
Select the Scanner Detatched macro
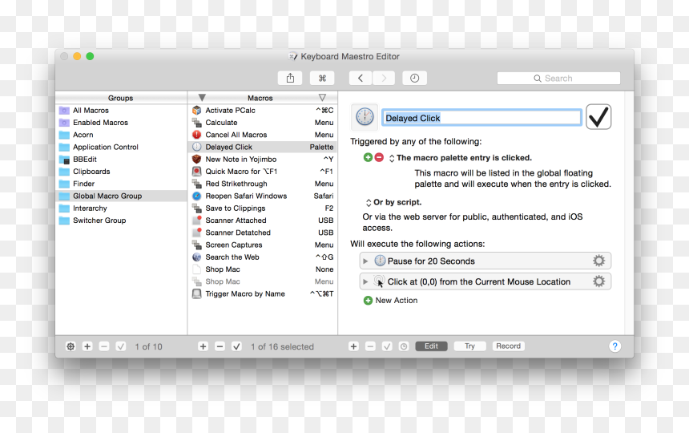[263, 233]
